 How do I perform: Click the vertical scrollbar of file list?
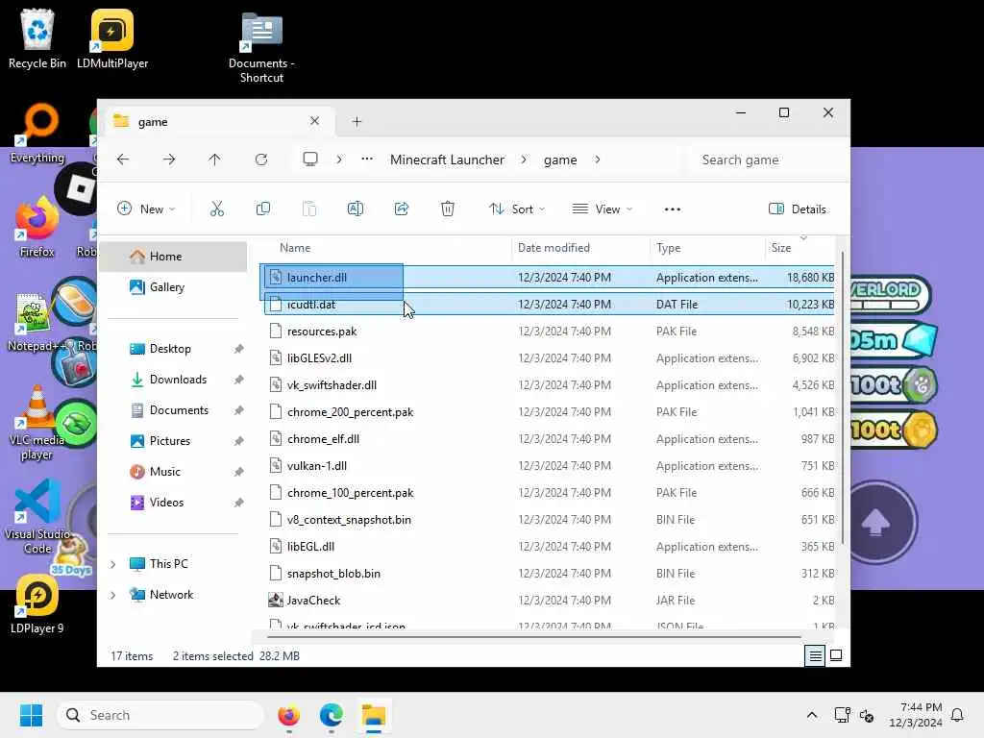842,398
